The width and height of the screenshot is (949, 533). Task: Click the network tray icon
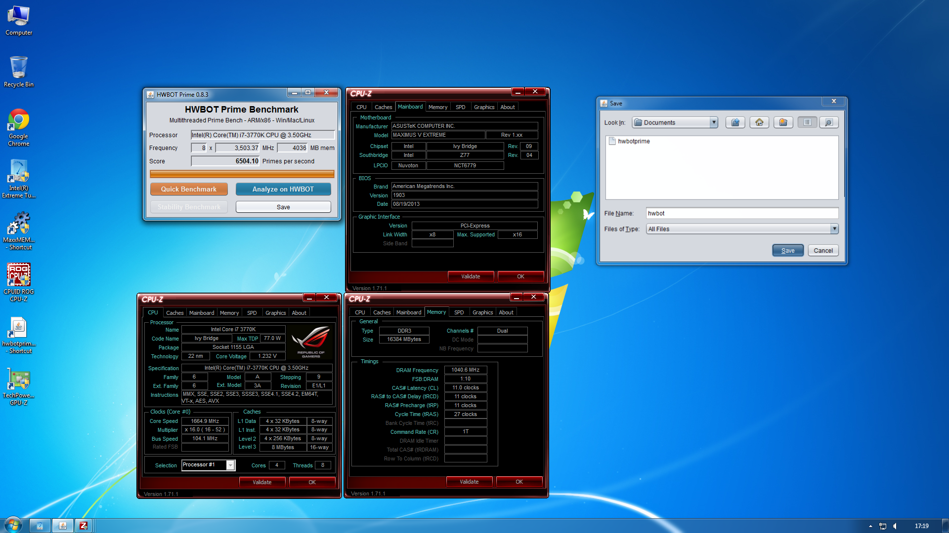click(x=883, y=526)
